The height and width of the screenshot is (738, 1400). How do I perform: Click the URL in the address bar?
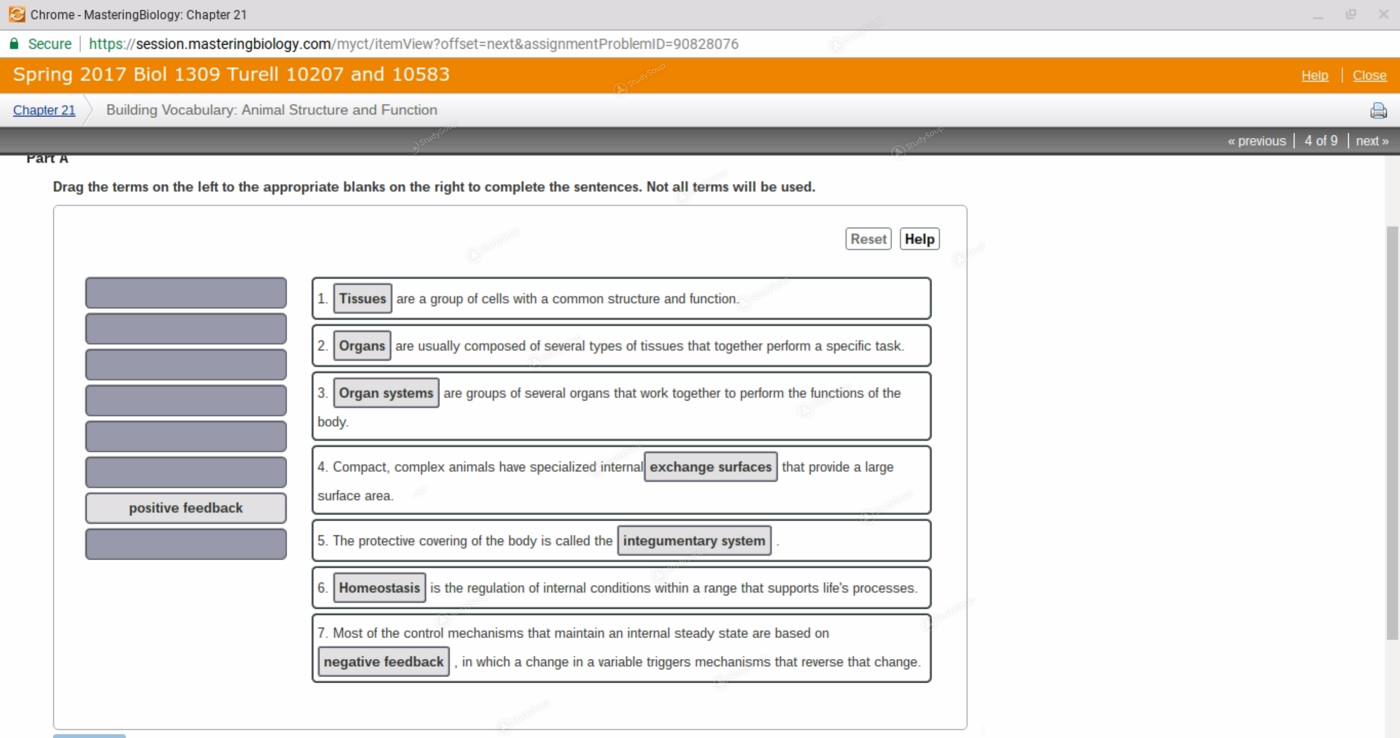click(413, 44)
